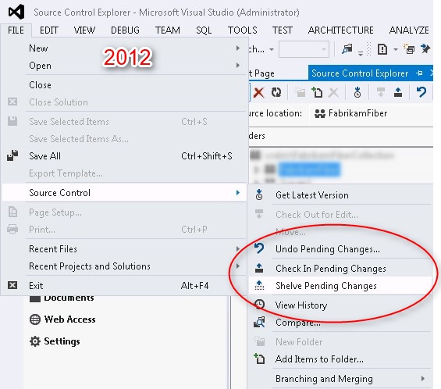Image resolution: width=441 pixels, height=389 pixels.
Task: Open the ANALYZE menu
Action: point(409,30)
